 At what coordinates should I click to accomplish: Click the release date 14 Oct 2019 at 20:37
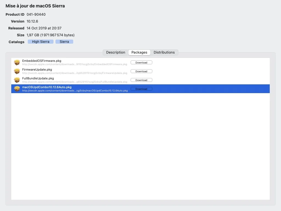[x=44, y=28]
